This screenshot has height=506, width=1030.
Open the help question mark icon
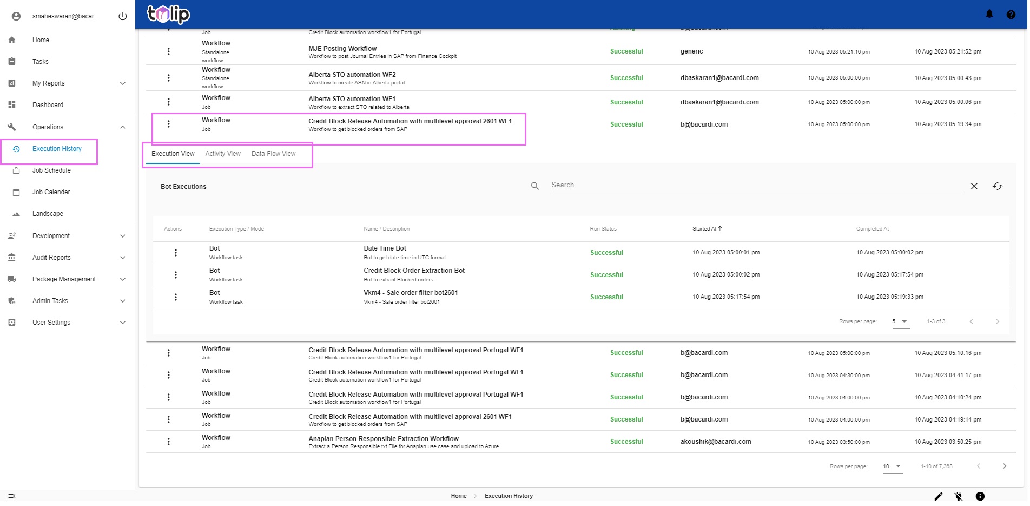tap(1011, 15)
